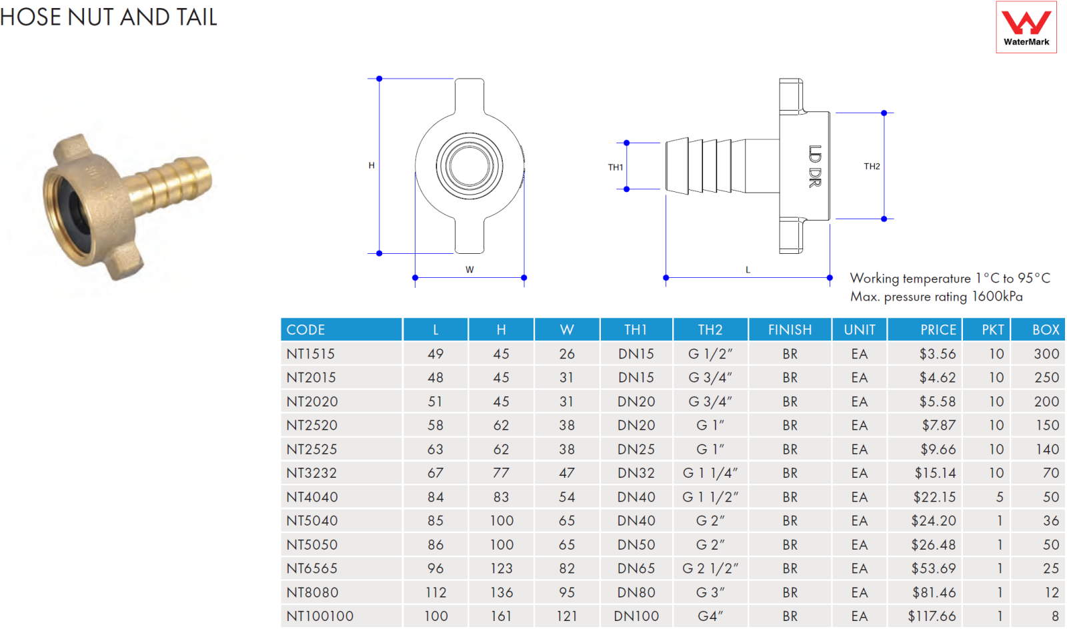Click the TH2 column header in the table
Image resolution: width=1067 pixels, height=629 pixels.
pos(710,330)
